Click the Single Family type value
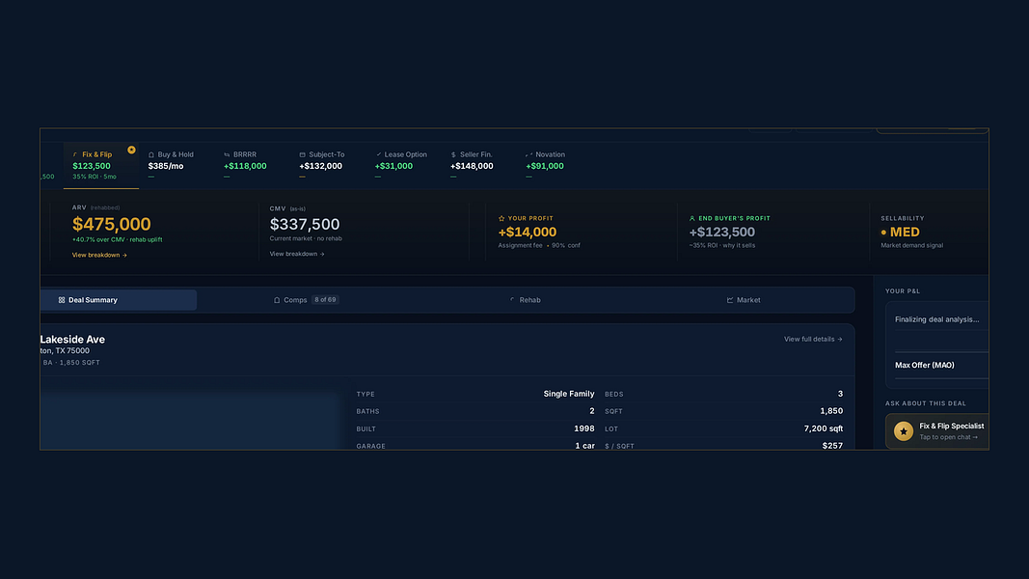The image size is (1029, 579). click(569, 394)
